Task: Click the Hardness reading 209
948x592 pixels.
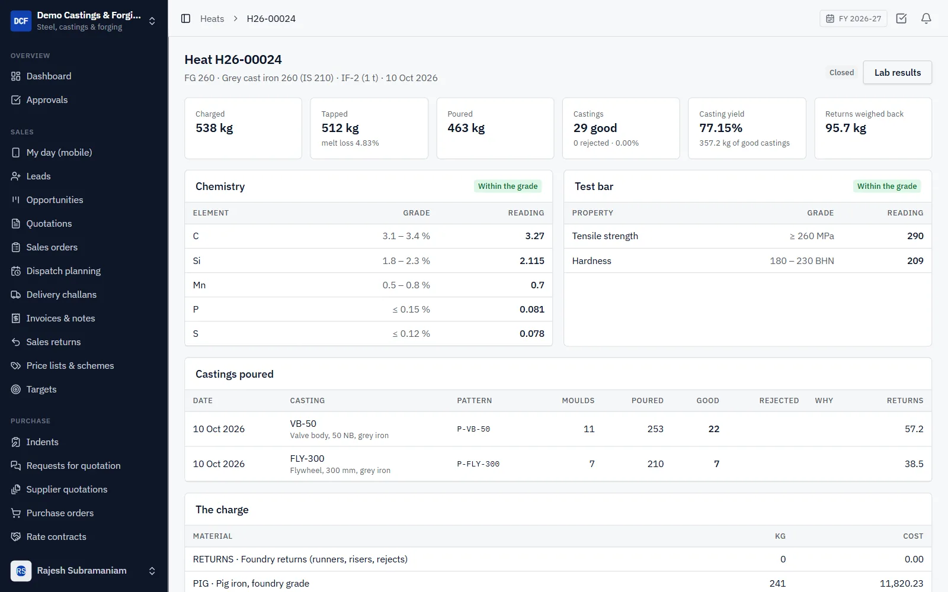Action: click(915, 260)
